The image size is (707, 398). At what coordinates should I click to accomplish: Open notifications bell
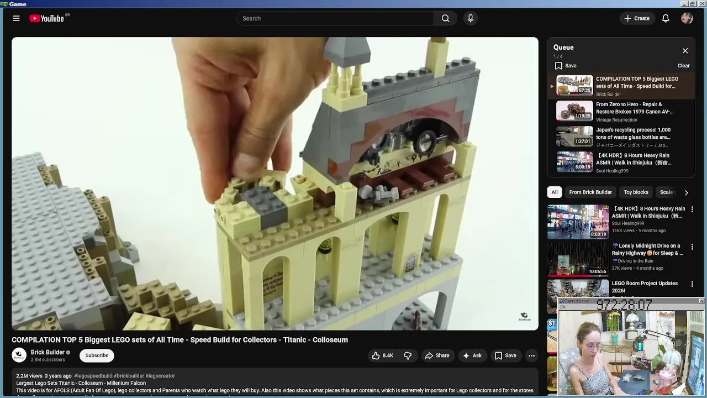pos(666,18)
